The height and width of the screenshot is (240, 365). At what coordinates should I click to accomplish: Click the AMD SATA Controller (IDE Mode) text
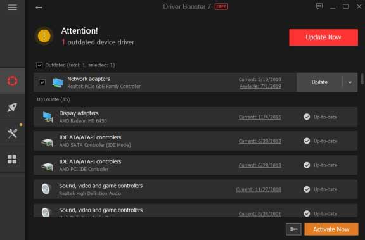[95, 145]
